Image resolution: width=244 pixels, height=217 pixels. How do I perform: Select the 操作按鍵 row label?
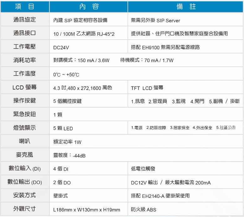(x=24, y=100)
